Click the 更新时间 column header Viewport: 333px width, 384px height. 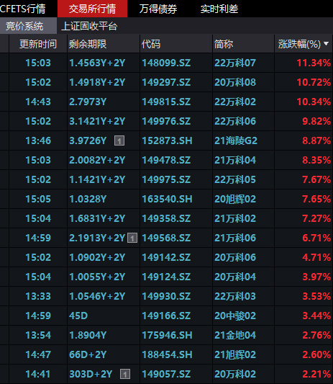click(x=38, y=44)
